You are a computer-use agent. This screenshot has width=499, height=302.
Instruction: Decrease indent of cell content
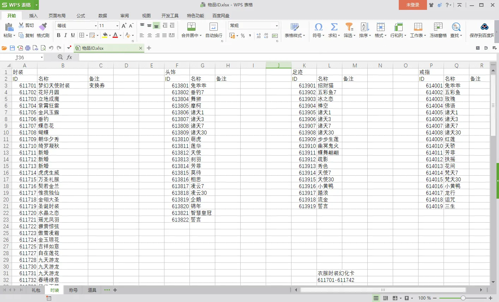(x=165, y=25)
